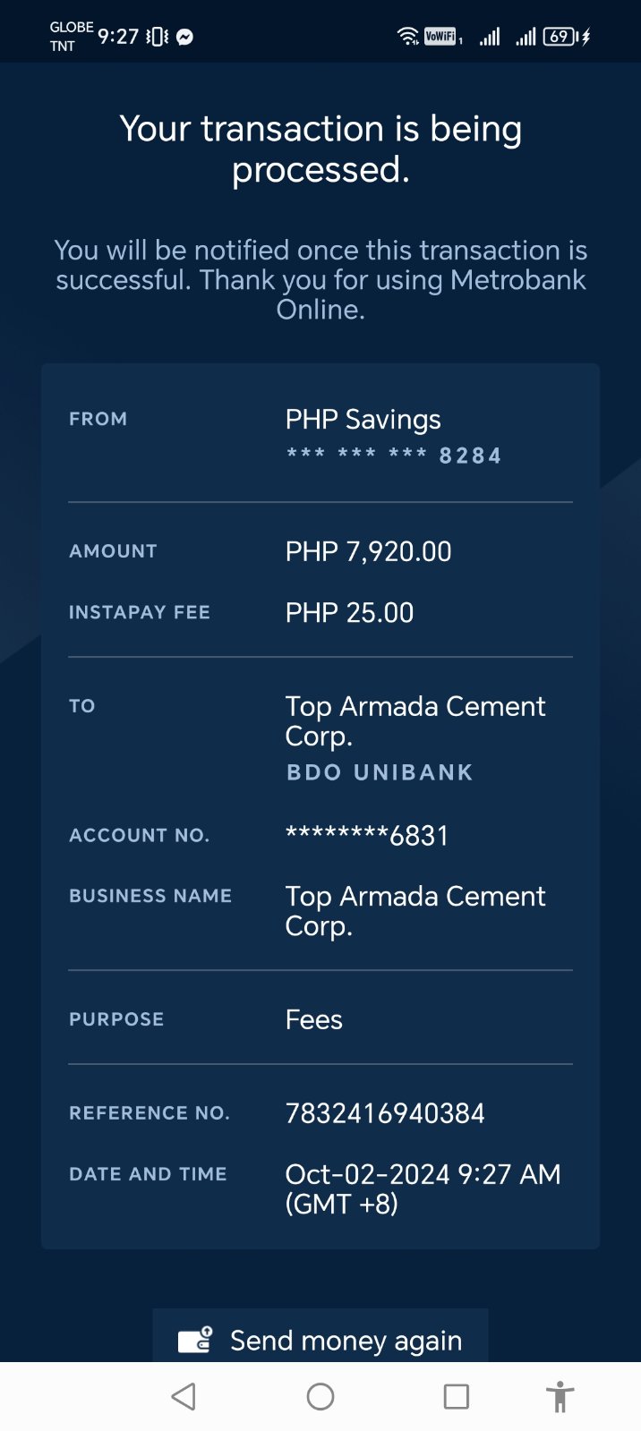Tap the PHP Savings source account
641x1431 pixels.
[363, 420]
